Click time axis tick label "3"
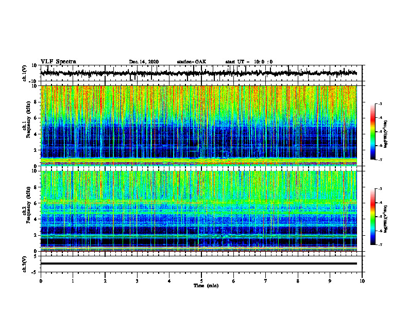Screen dimensions: 408x315 (137, 281)
